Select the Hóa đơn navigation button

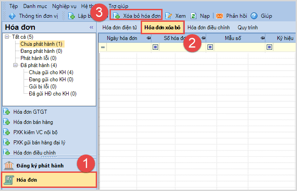coord(49,180)
